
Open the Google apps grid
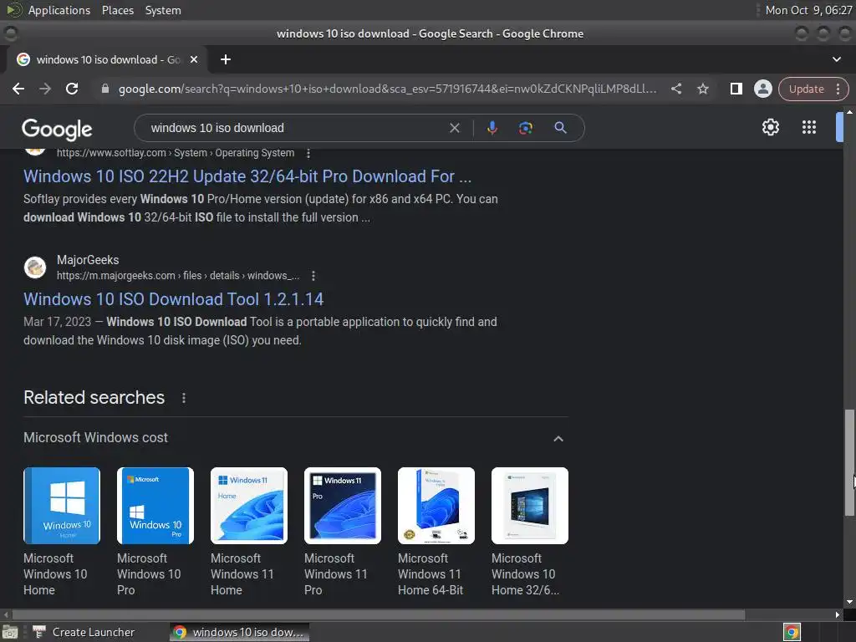(809, 128)
